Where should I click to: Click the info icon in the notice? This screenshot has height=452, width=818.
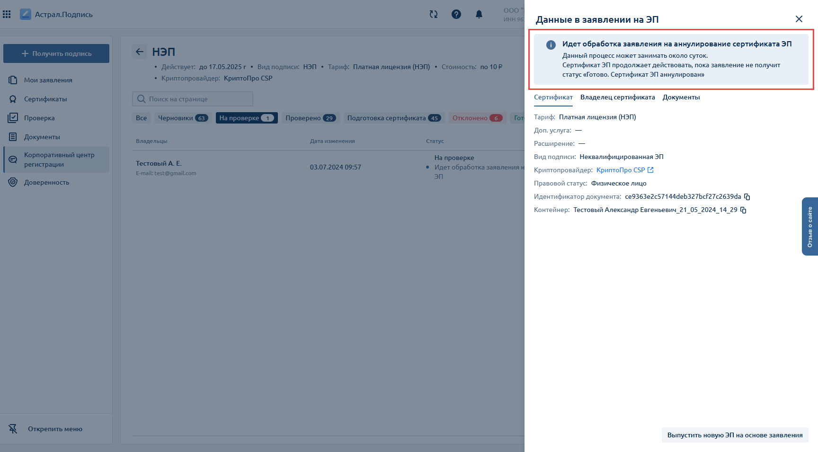coord(551,45)
